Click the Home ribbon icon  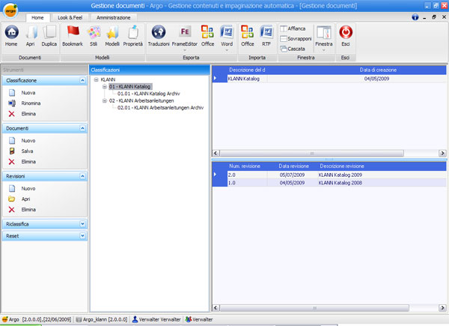click(11, 36)
